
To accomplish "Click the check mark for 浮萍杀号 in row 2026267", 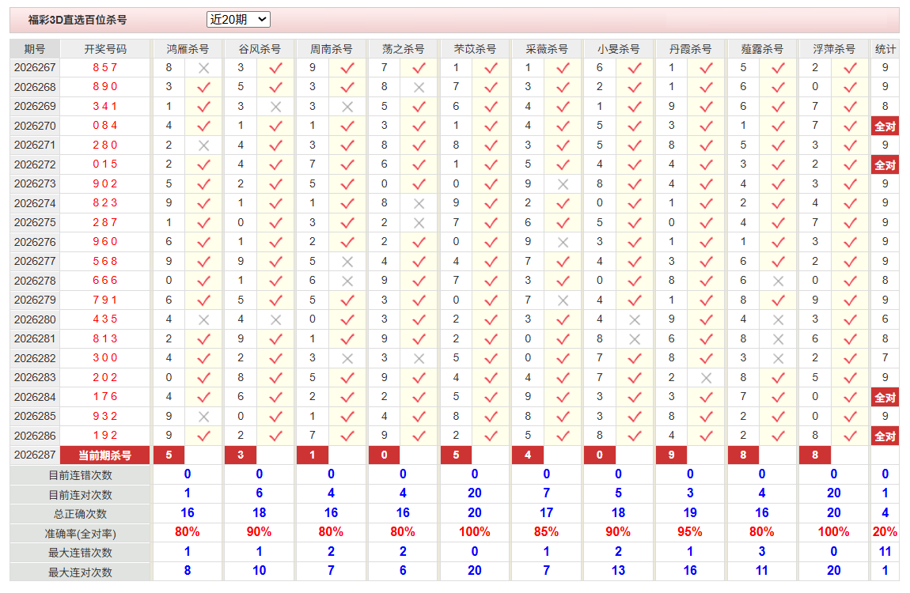I will (x=850, y=68).
